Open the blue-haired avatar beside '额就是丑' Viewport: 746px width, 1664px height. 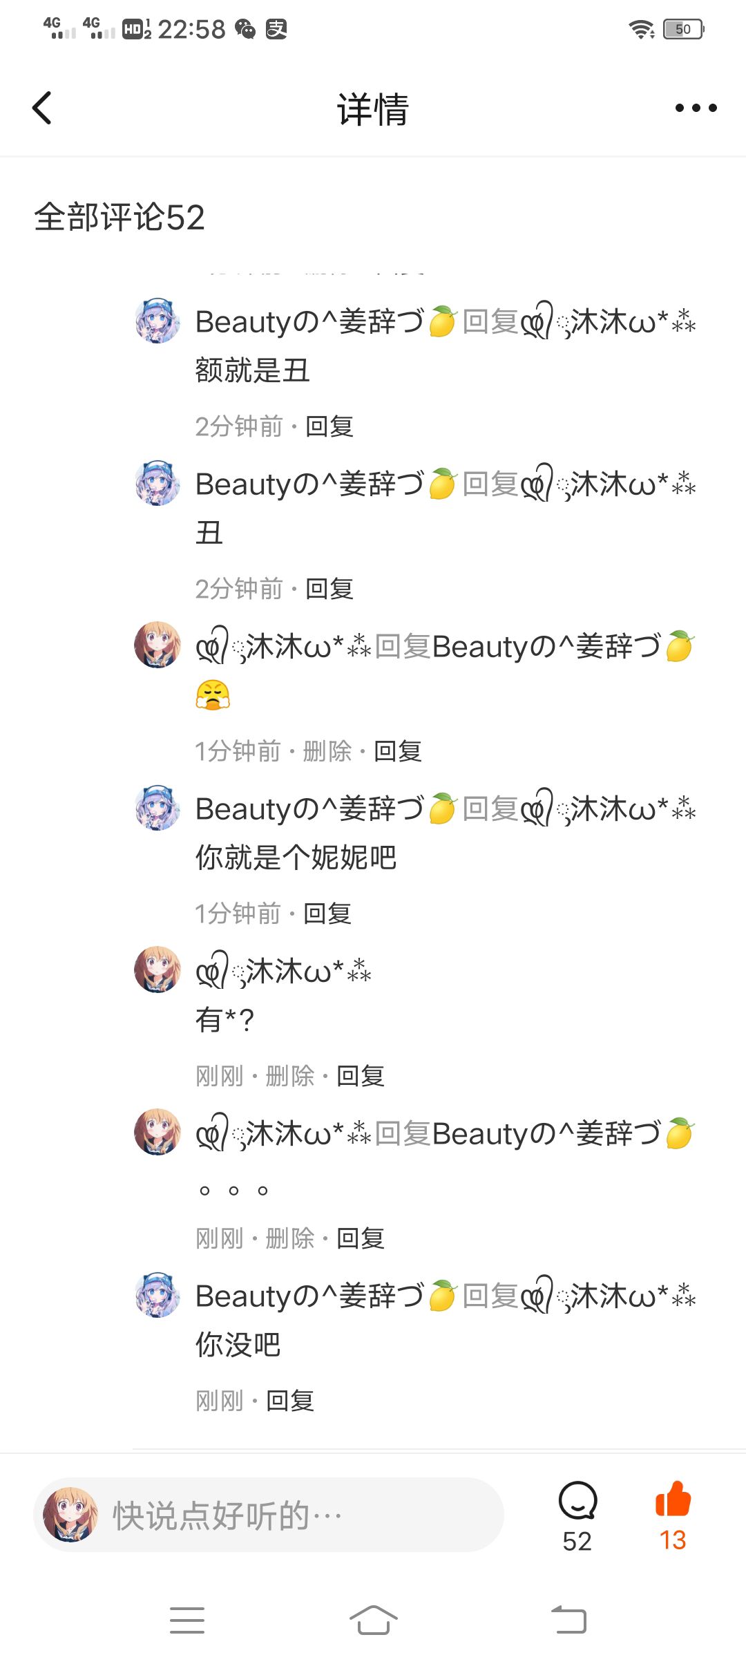point(157,321)
